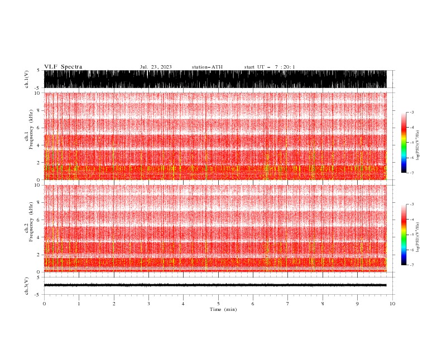Image resolution: width=442 pixels, height=341 pixels.
Task: Click the upper color scale bar for ch.1
Action: 403,143
